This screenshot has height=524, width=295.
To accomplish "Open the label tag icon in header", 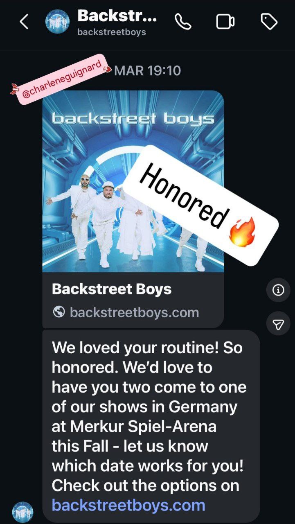I will point(269,22).
